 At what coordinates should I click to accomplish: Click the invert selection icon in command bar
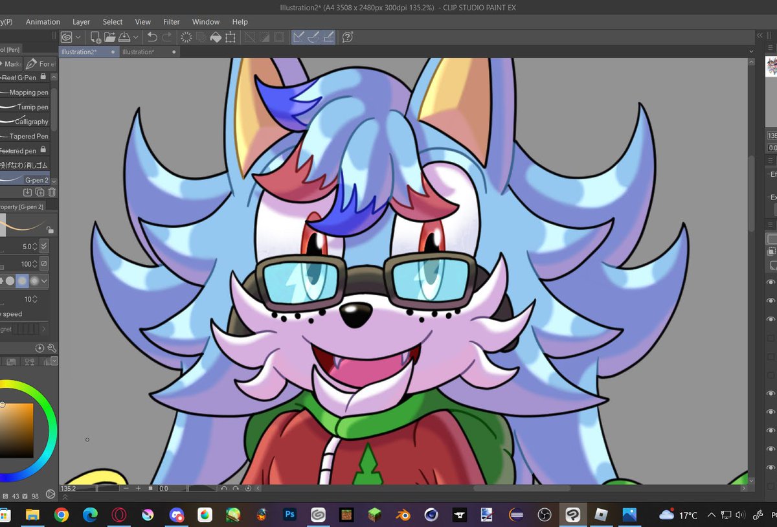pos(264,38)
